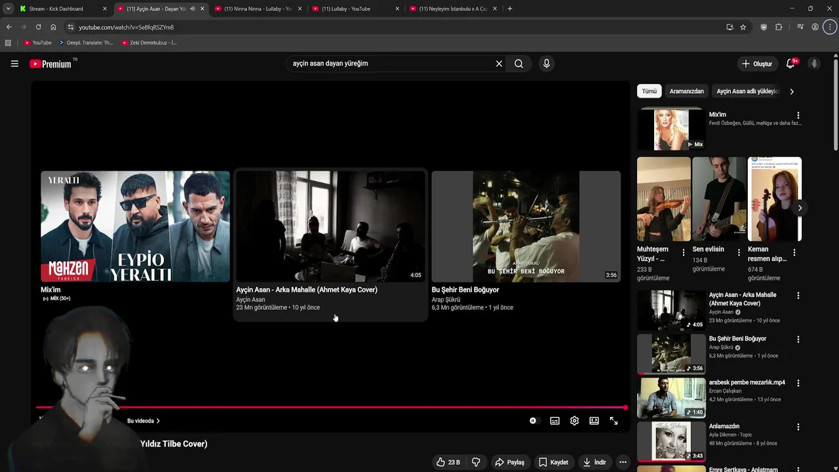The image size is (839, 472).
Task: Click the install app icon in the address bar
Action: 730,27
